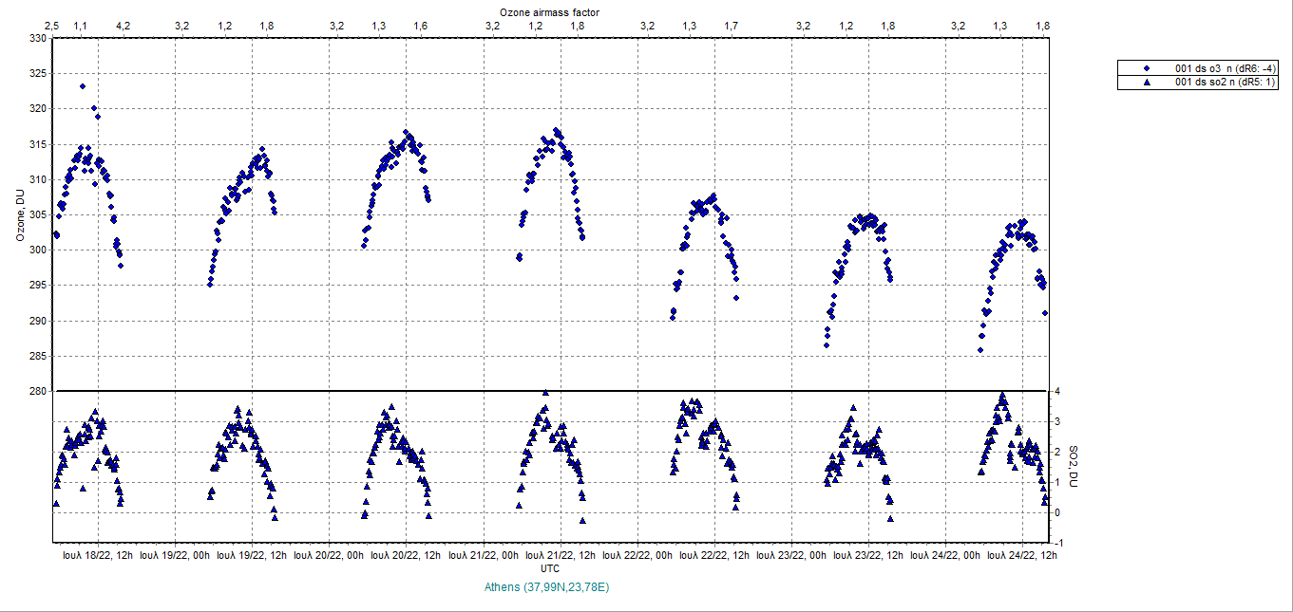Viewport: 1293px width, 612px height.
Task: Click the 280 label on ozone axis
Action: click(x=38, y=391)
